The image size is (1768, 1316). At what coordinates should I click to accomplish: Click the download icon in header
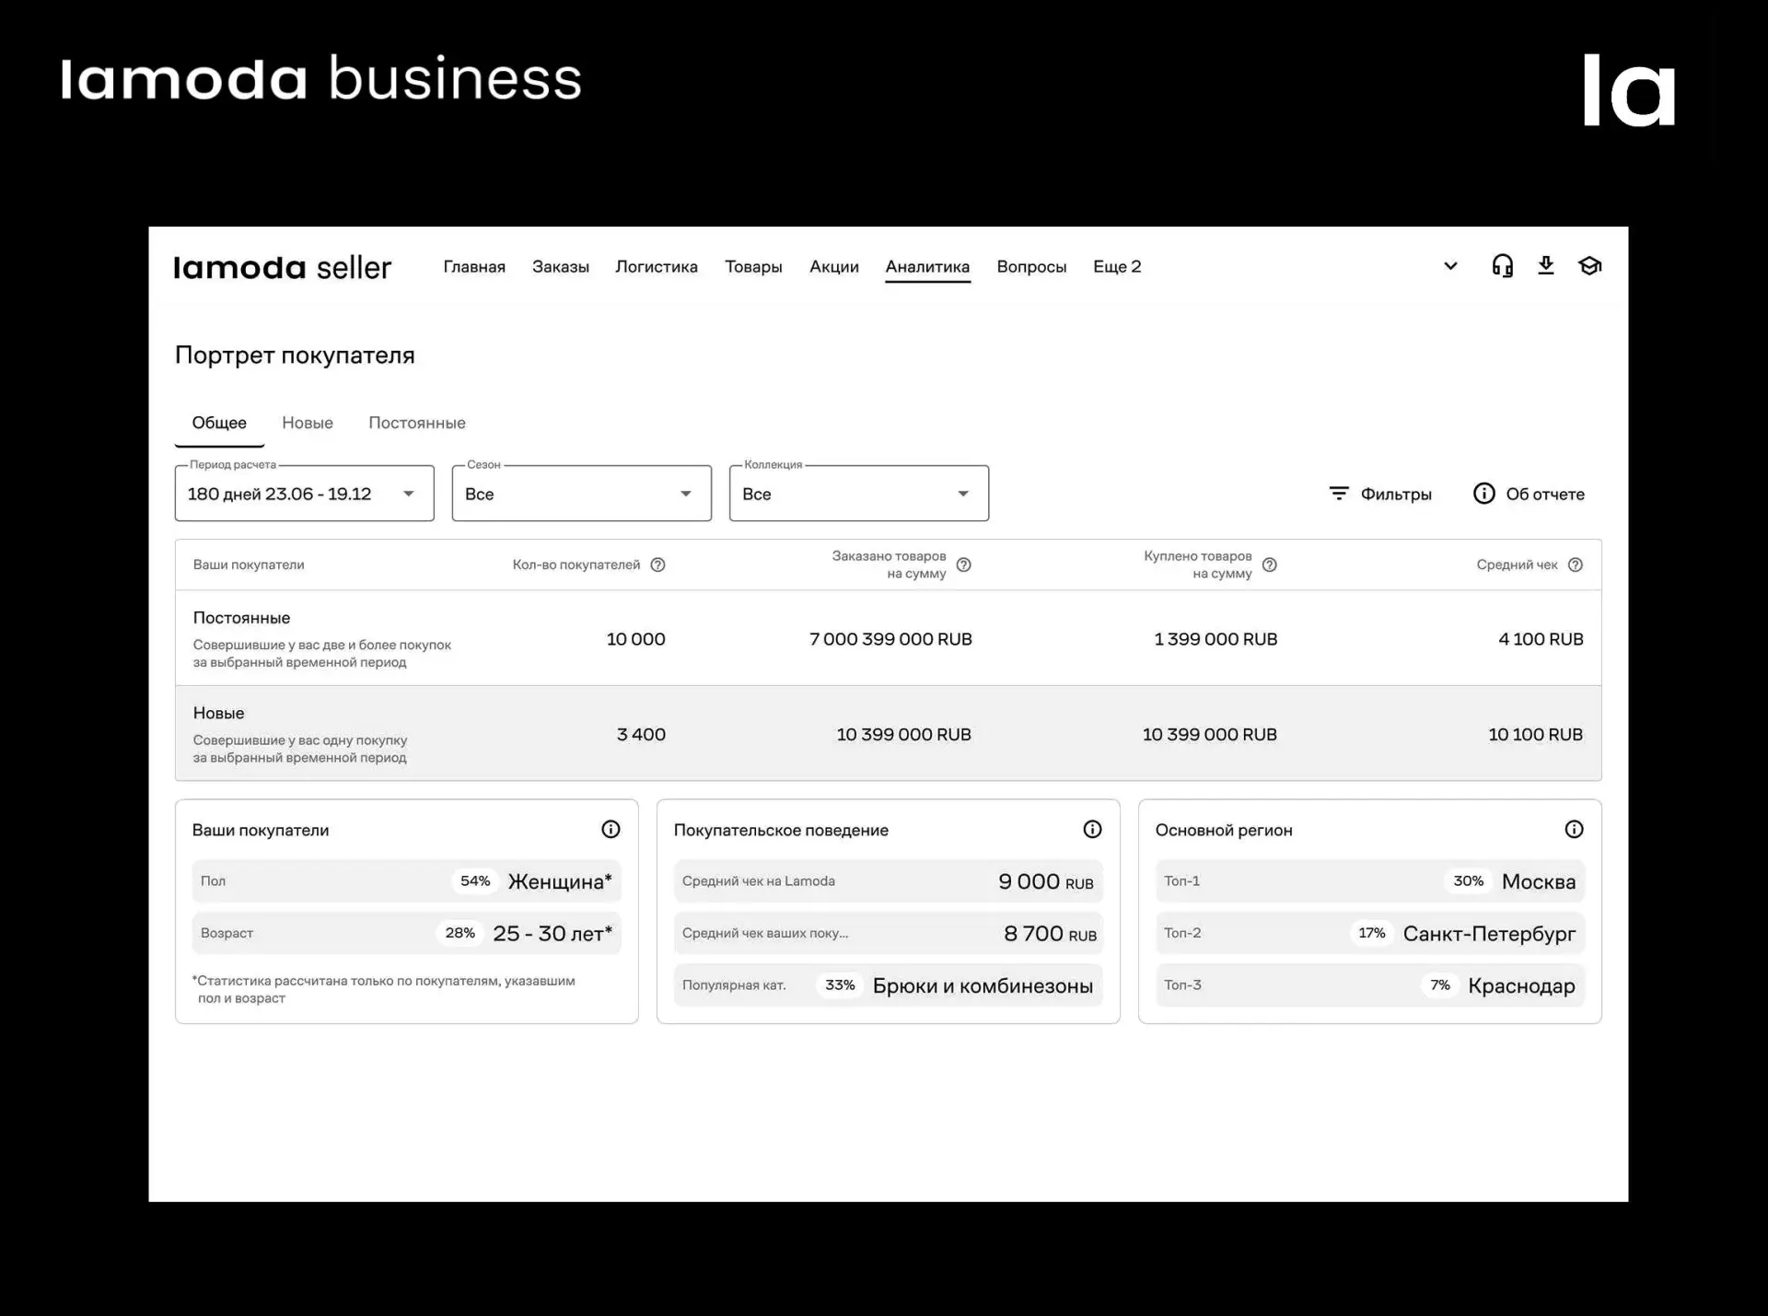pos(1546,265)
